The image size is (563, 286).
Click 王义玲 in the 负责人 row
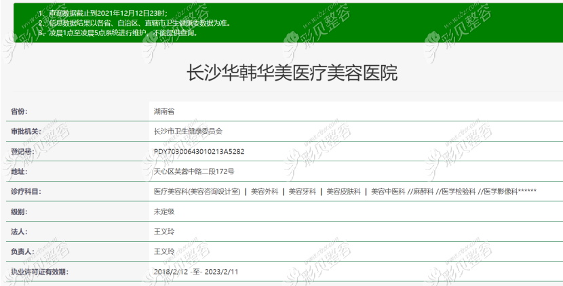click(164, 252)
